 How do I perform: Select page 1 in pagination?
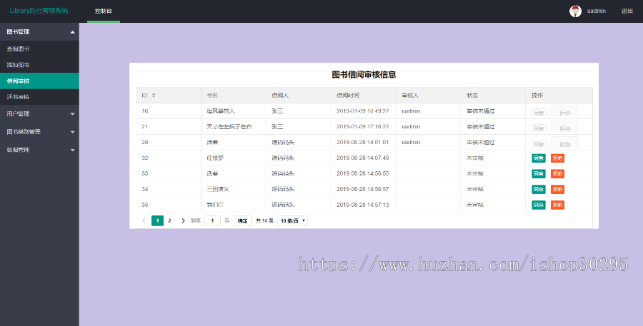click(157, 220)
